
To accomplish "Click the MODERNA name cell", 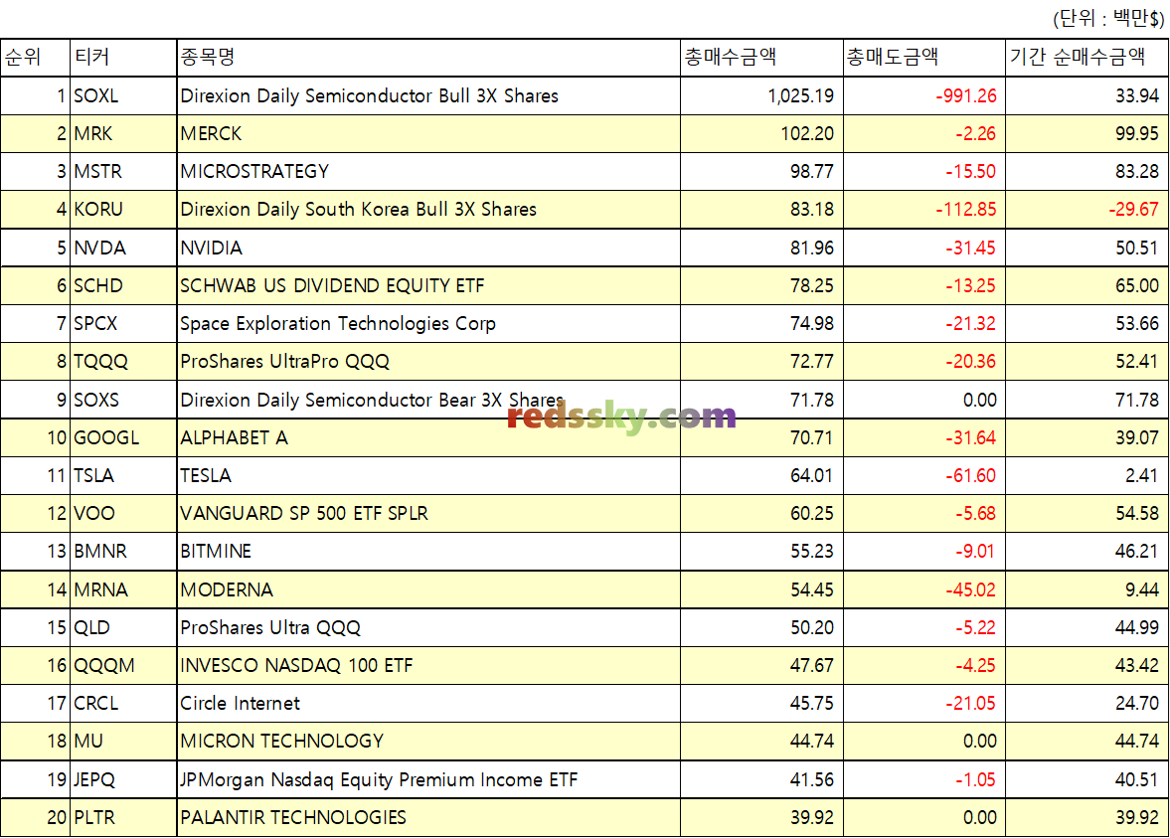I will [428, 589].
